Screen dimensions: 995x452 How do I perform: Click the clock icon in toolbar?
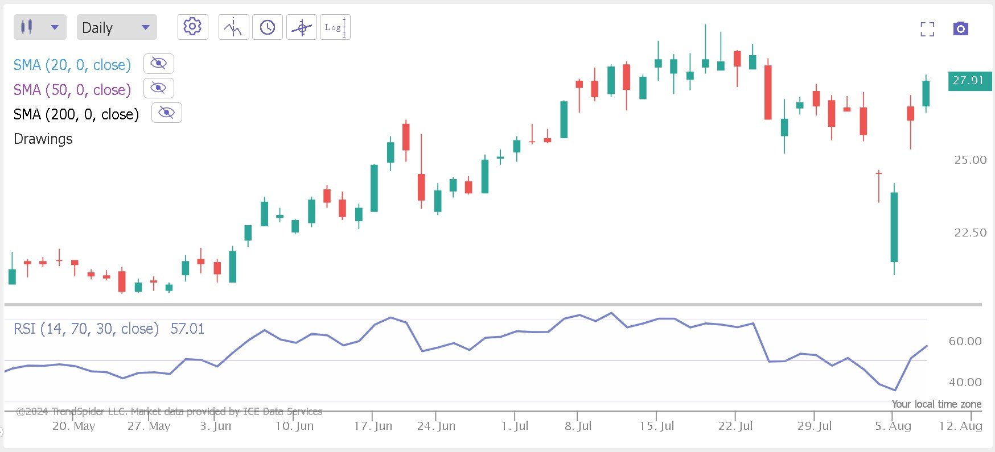pyautogui.click(x=268, y=27)
